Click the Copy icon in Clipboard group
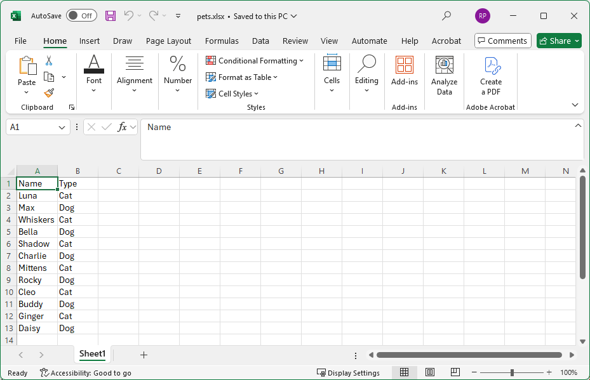Image resolution: width=590 pixels, height=380 pixels. coord(49,77)
